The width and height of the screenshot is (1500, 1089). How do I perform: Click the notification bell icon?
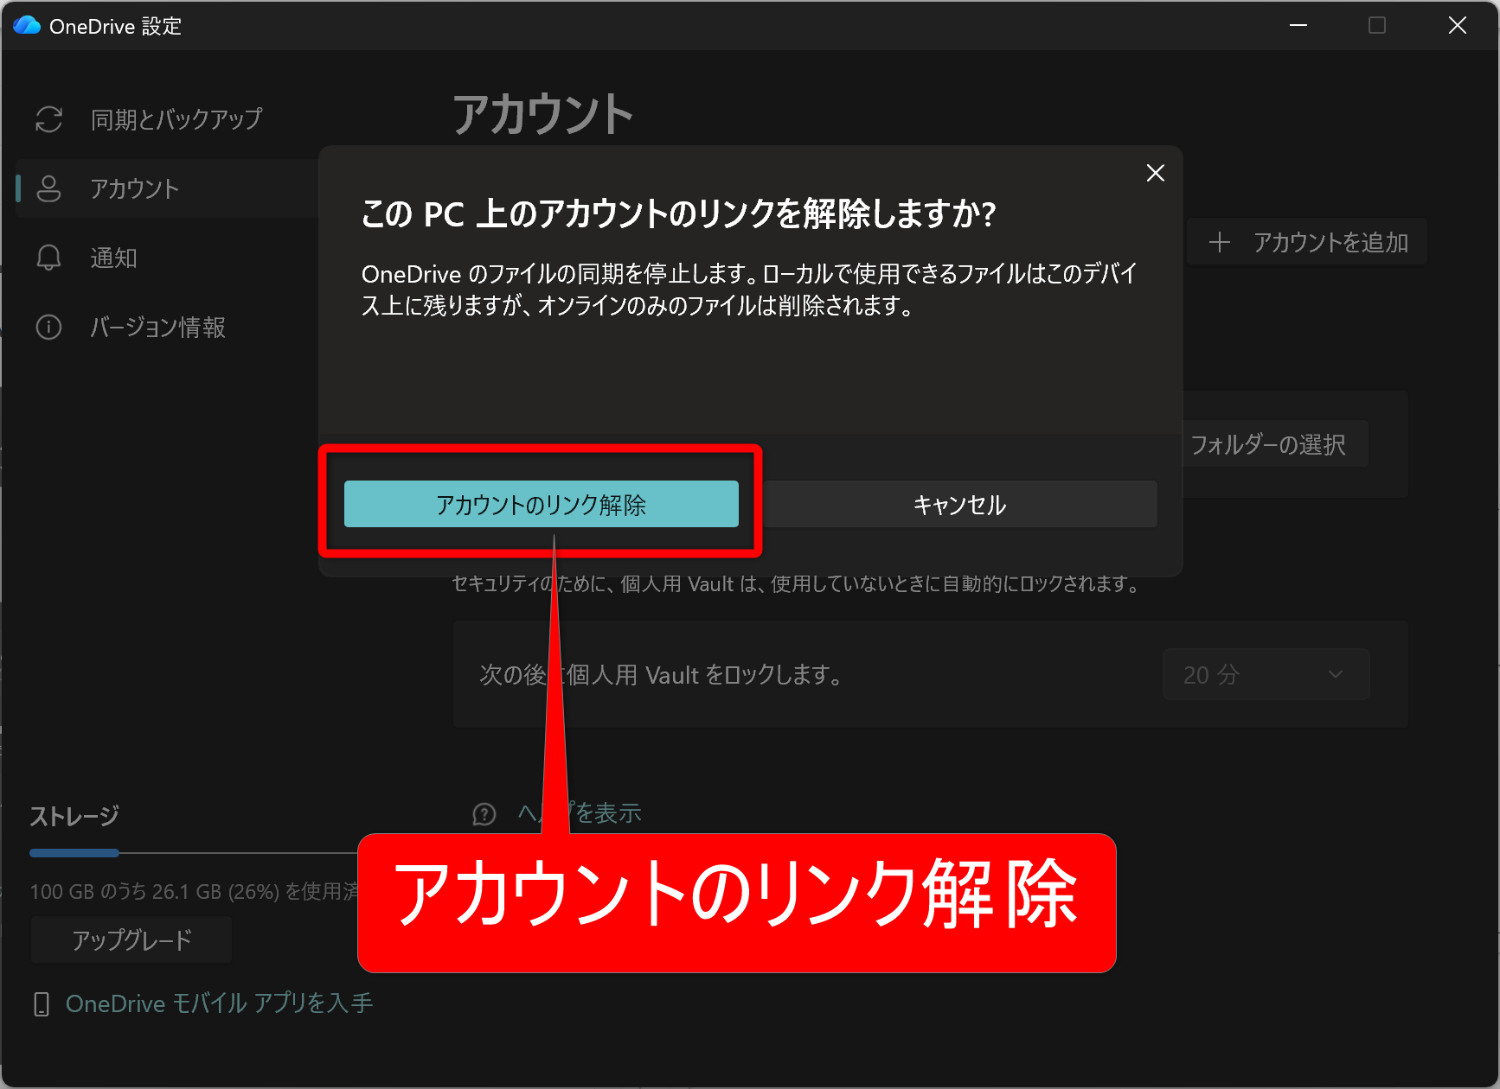pos(49,258)
